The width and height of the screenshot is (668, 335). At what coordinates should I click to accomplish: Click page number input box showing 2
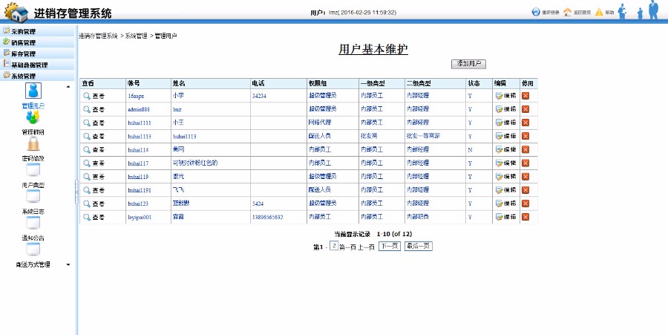[x=334, y=246]
